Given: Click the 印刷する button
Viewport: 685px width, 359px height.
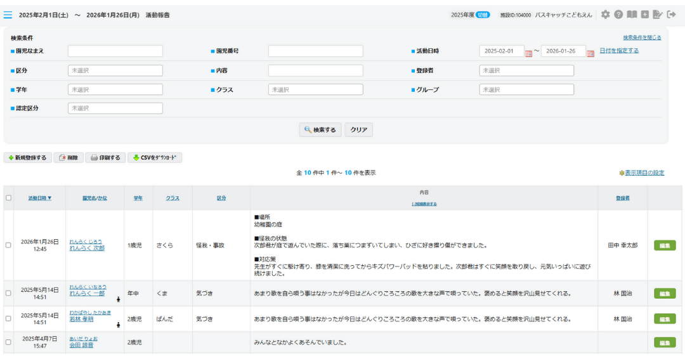Looking at the screenshot, I should 105,158.
